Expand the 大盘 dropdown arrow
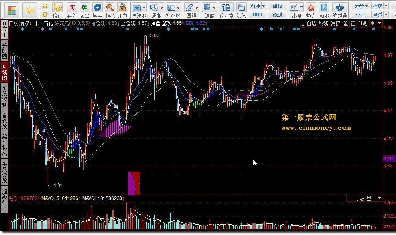The image size is (396, 235). (367, 6)
